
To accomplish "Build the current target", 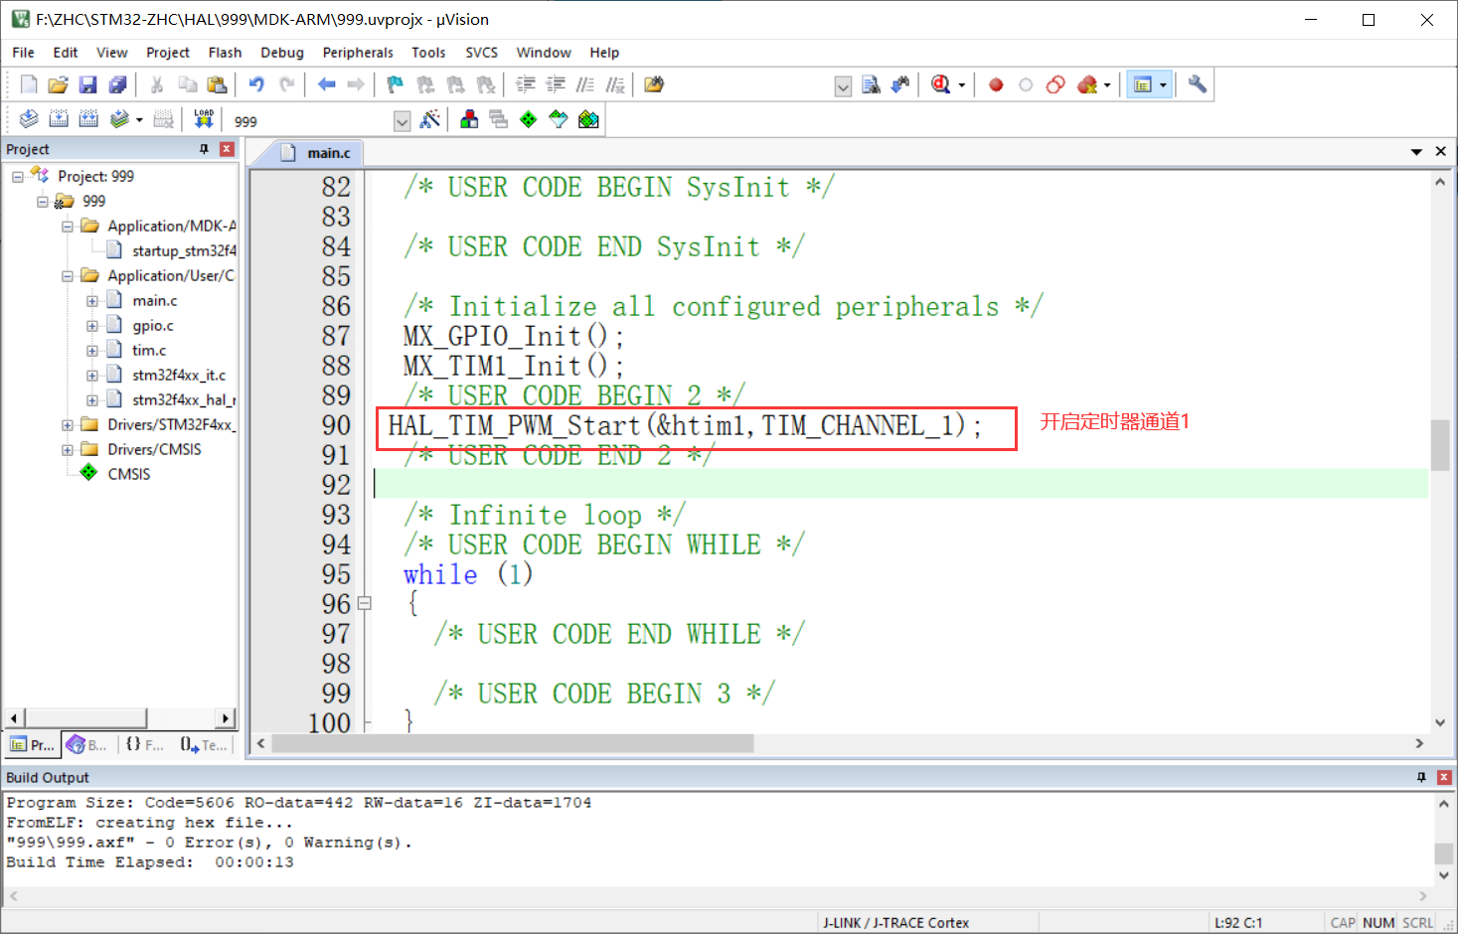I will tap(59, 119).
